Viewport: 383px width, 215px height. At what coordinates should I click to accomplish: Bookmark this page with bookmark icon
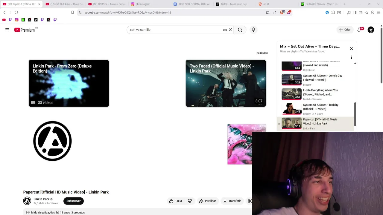click(72, 13)
